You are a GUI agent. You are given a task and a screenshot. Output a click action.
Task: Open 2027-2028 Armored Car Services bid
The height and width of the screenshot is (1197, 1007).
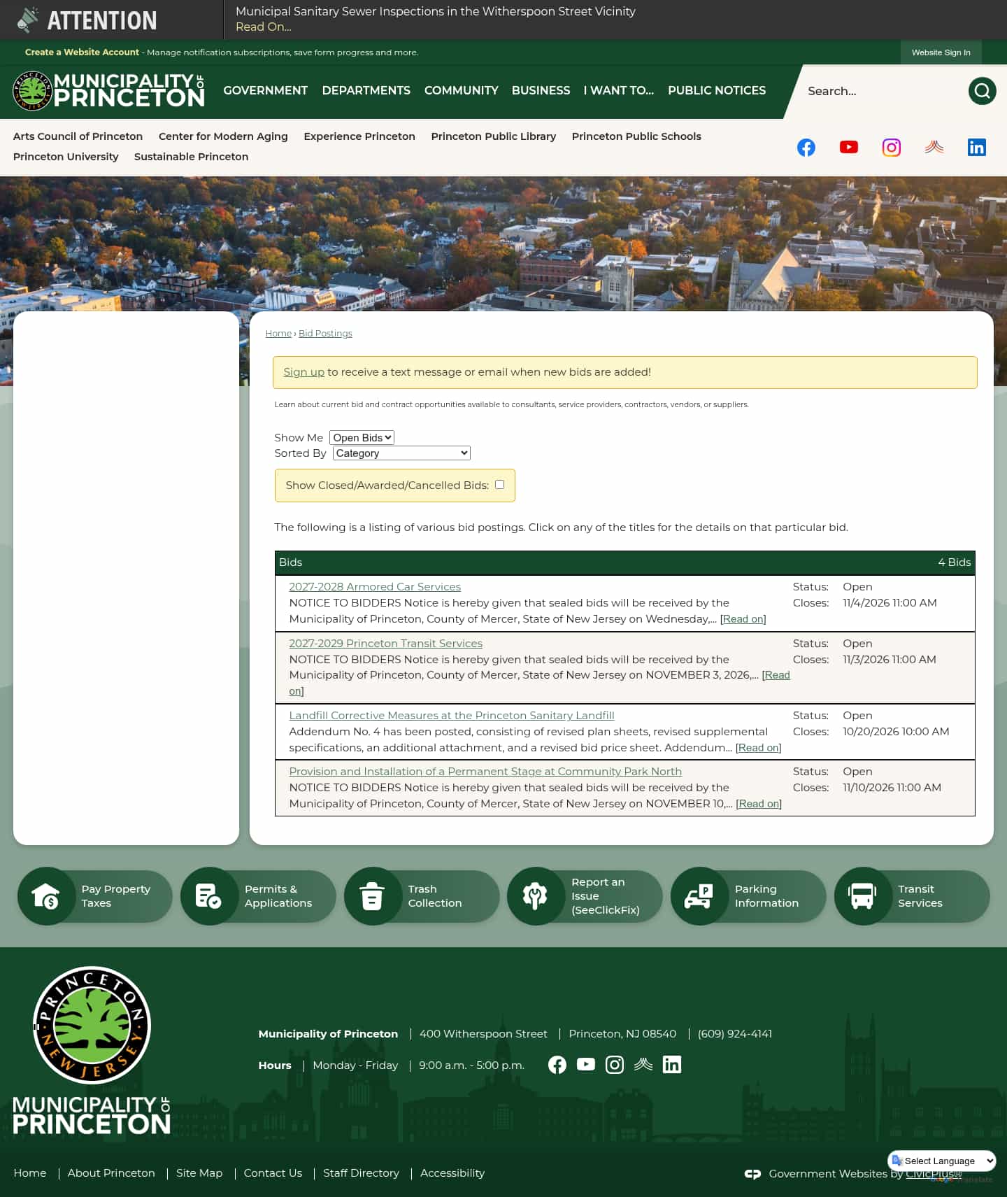point(375,587)
